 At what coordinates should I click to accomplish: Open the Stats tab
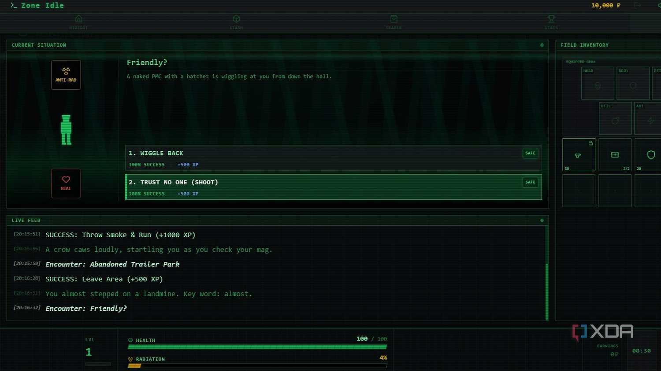551,22
